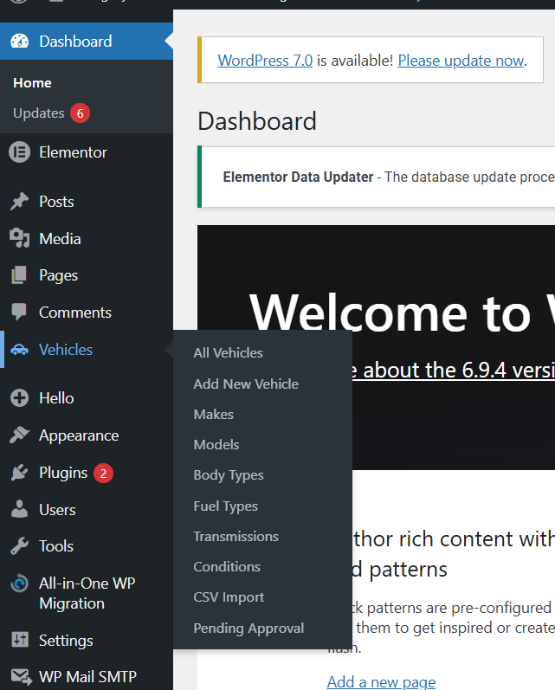The height and width of the screenshot is (690, 555).
Task: Open the Updates submenu item
Action: click(39, 113)
